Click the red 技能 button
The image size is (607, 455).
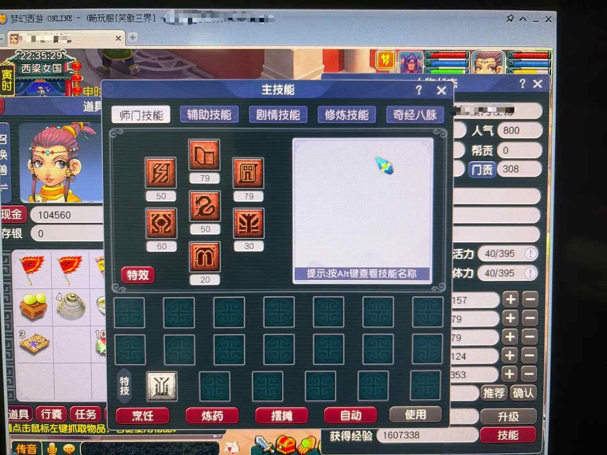click(x=508, y=435)
